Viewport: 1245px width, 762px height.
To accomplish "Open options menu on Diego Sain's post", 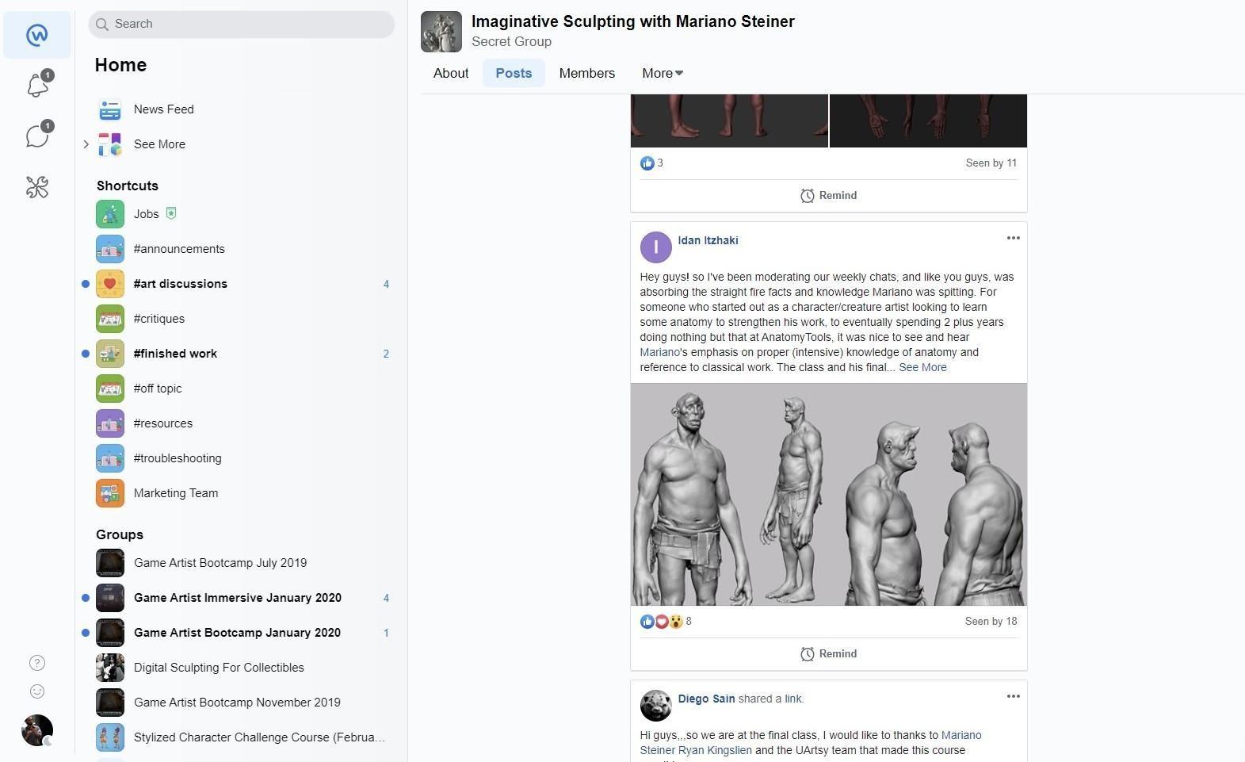I will pos(1013,696).
